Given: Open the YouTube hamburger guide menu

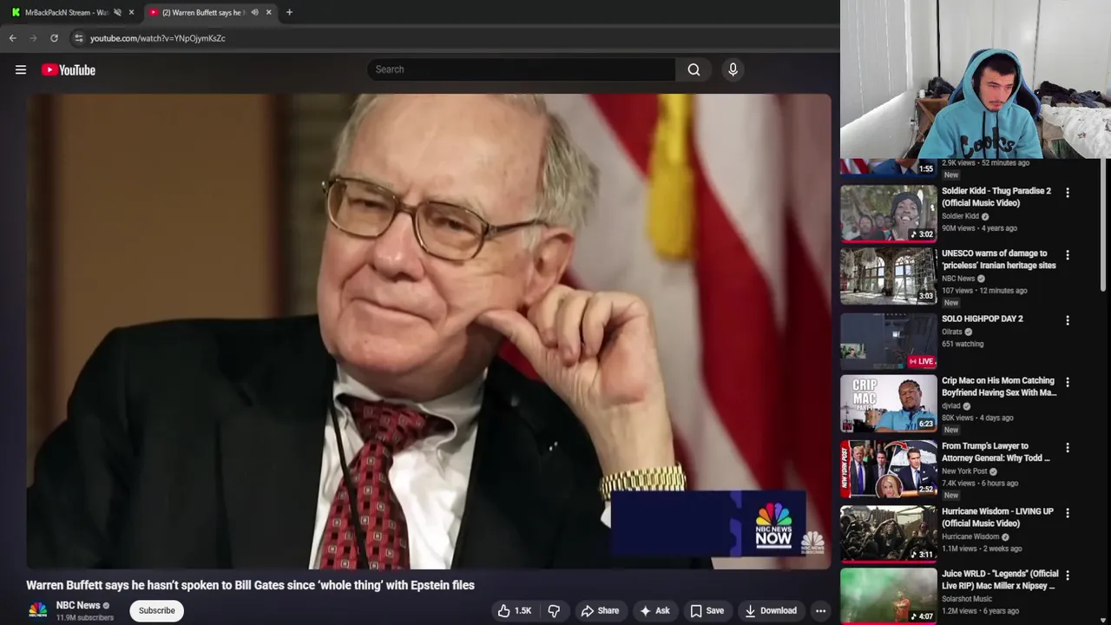Looking at the screenshot, I should coord(21,69).
